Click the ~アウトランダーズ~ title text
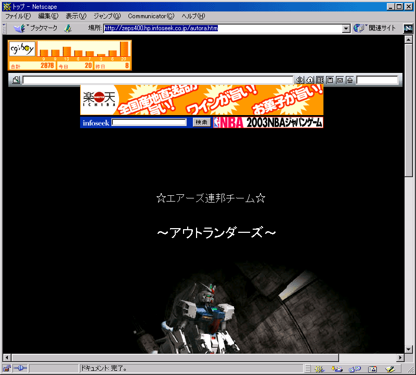 point(216,233)
